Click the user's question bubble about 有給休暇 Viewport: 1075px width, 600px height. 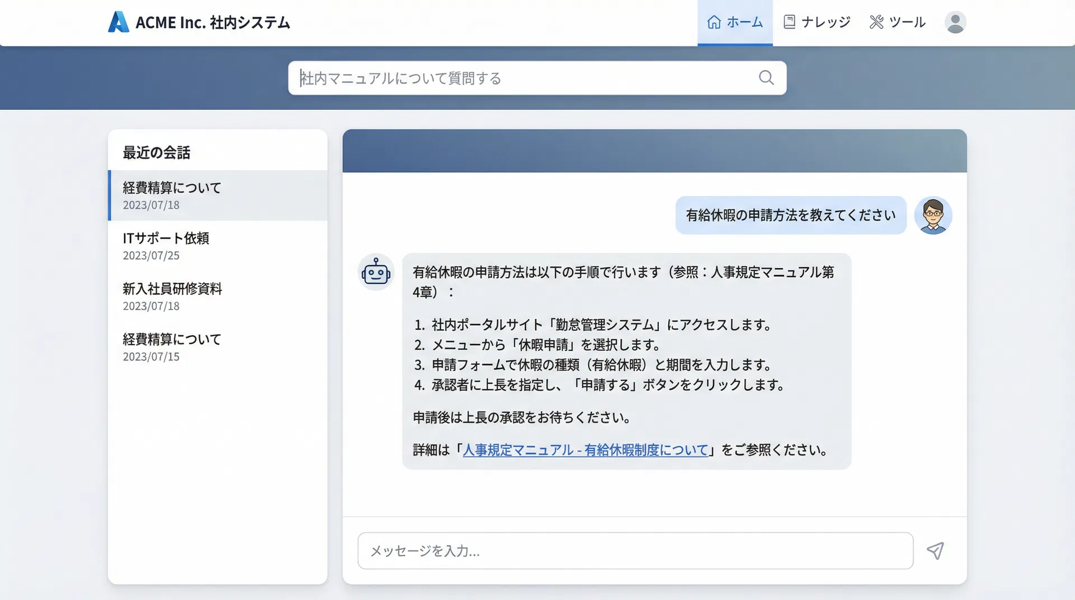tap(790, 215)
